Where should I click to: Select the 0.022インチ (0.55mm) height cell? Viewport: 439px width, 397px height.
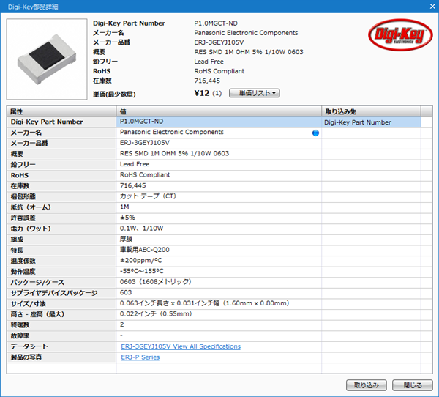coord(219,314)
